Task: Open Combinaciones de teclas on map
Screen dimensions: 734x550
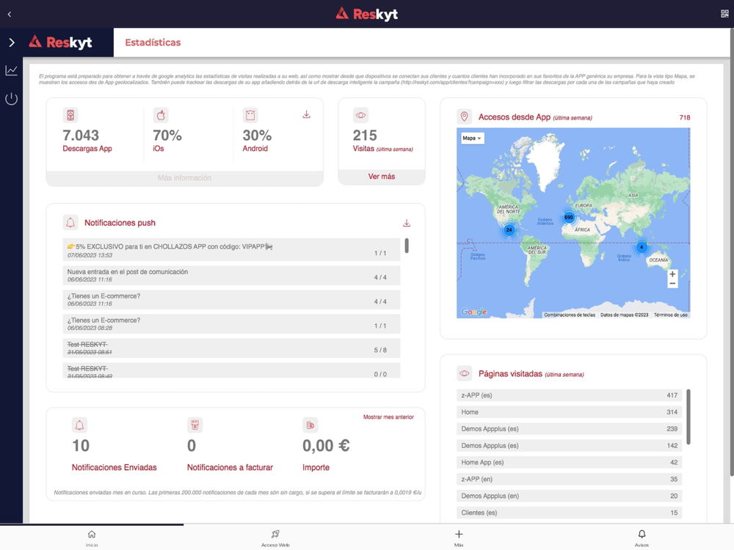Action: click(x=570, y=315)
